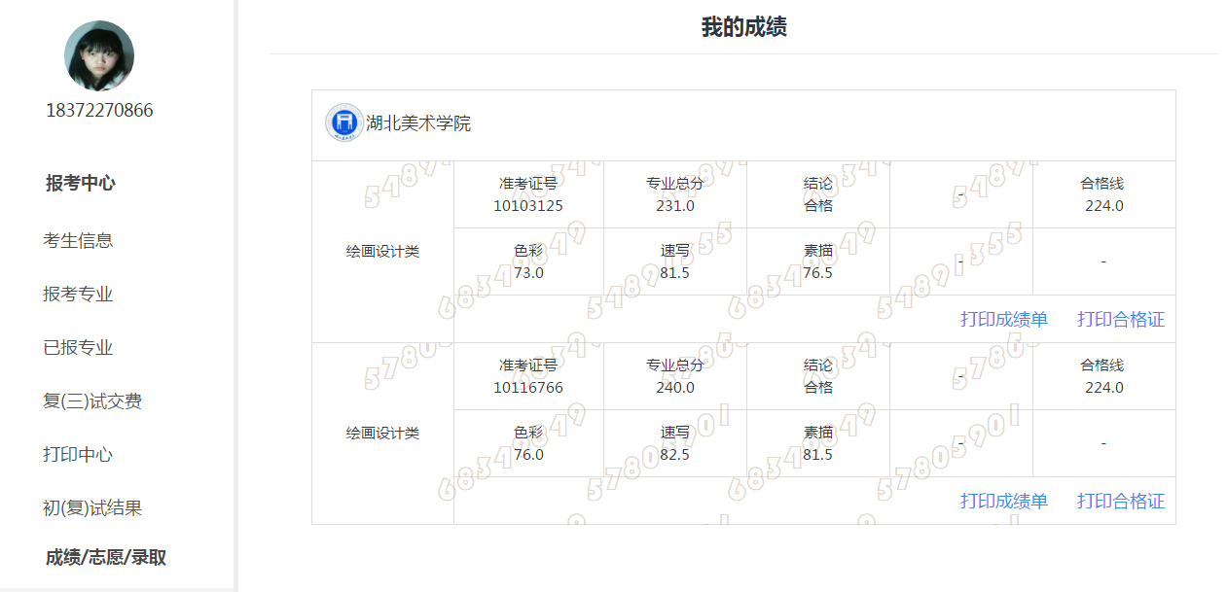This screenshot has width=1227, height=592.
Task: Open the 复(三)试交费 payment page
Action: click(x=92, y=400)
